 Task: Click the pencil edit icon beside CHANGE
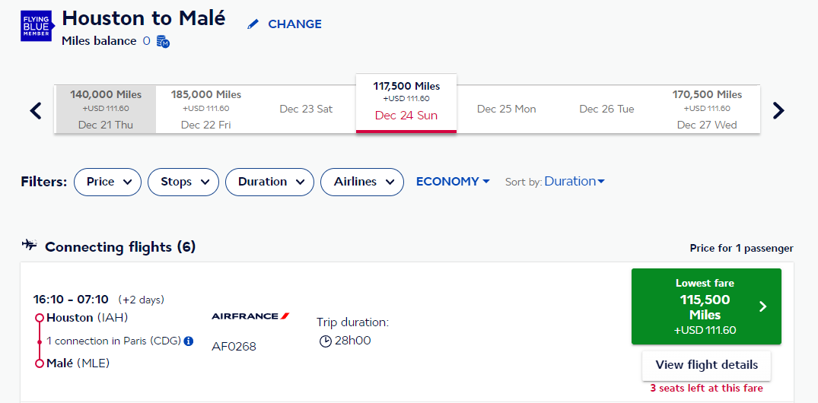coord(253,24)
